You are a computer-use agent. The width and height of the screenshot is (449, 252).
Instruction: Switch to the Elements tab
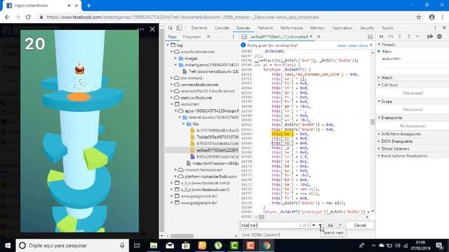(x=199, y=28)
